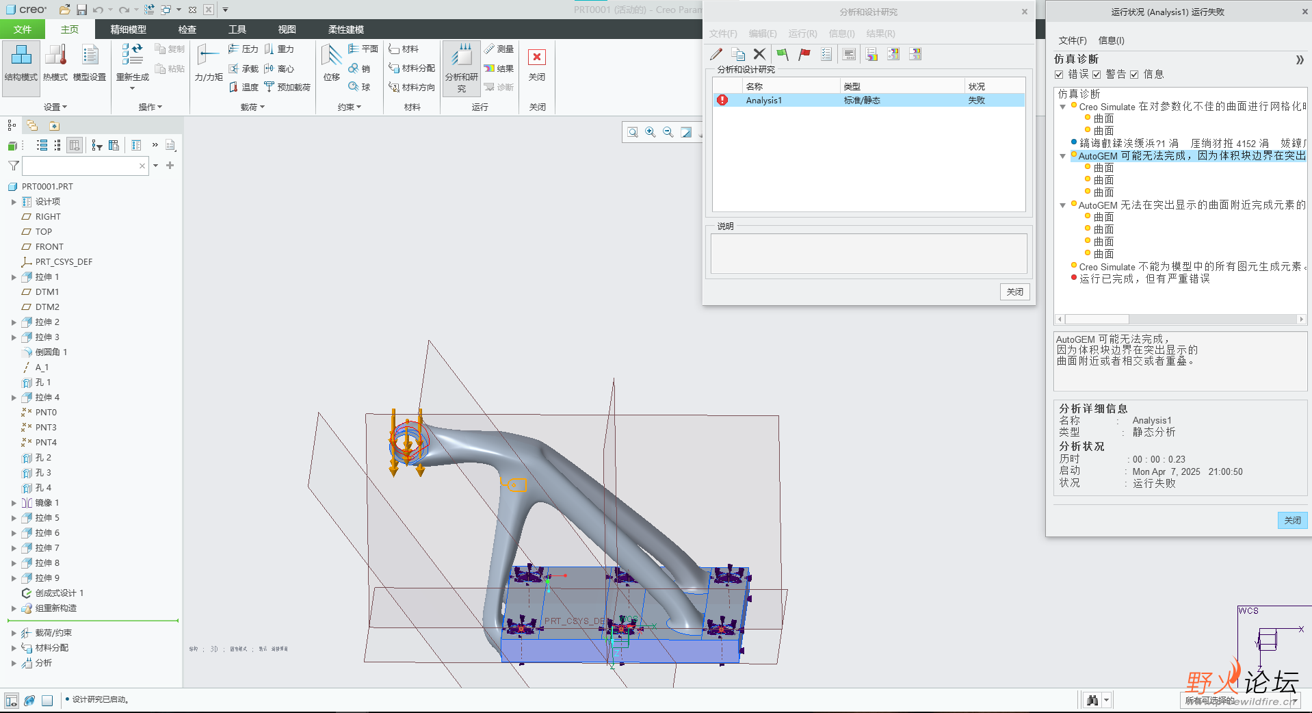Open the 约束 group dropdown
Image resolution: width=1312 pixels, height=713 pixels.
350,107
